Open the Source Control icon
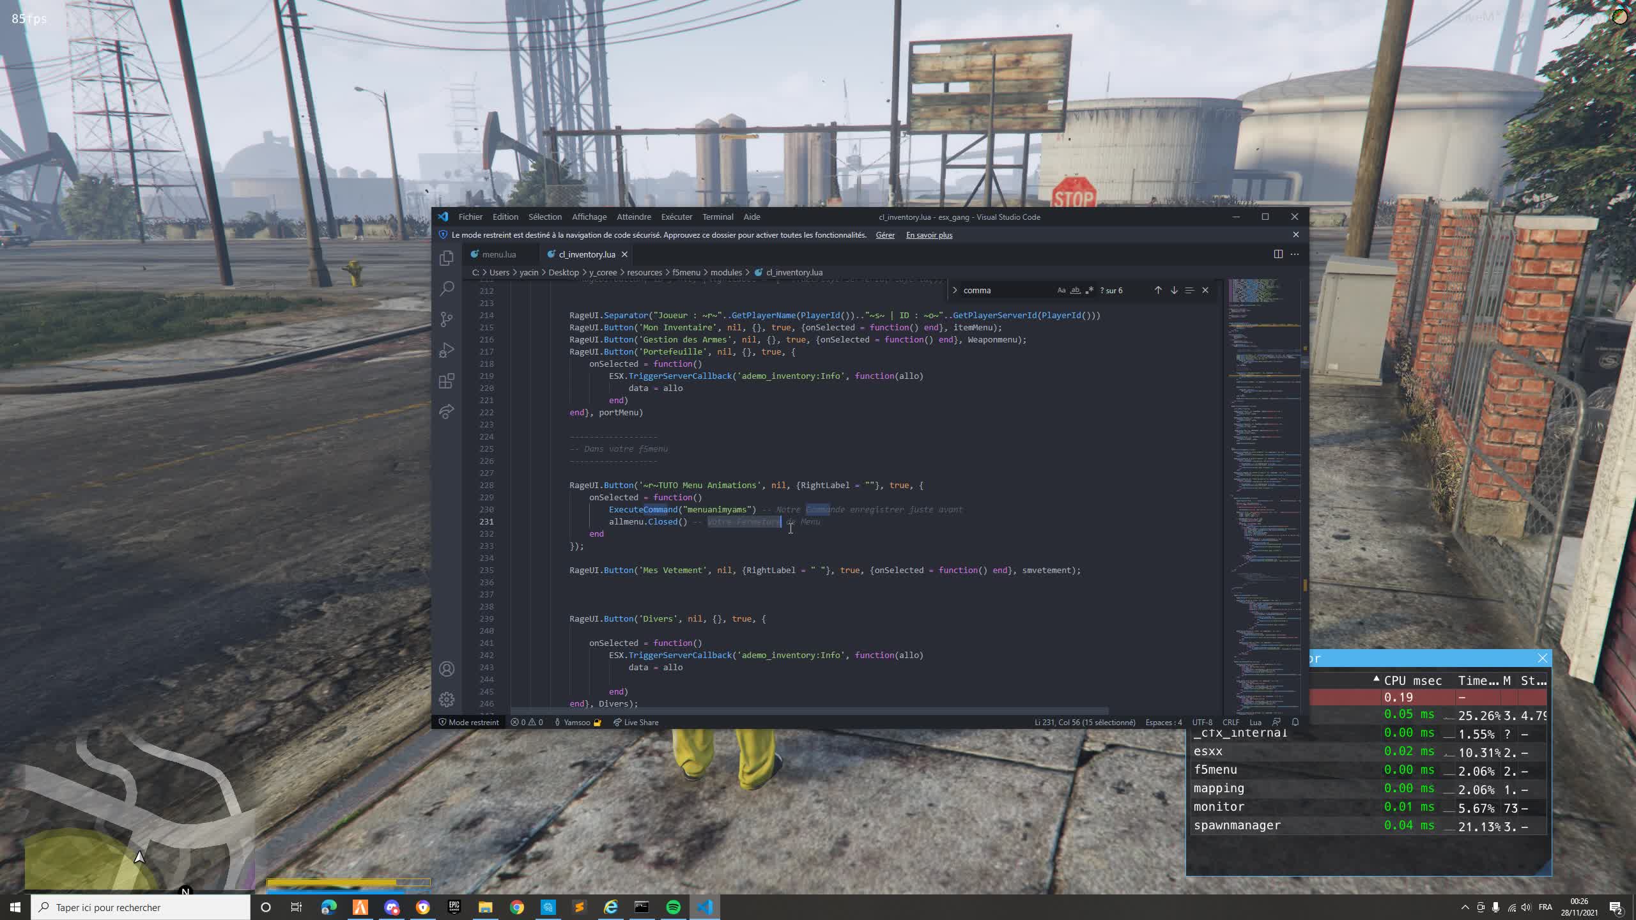This screenshot has height=920, width=1636. (446, 319)
